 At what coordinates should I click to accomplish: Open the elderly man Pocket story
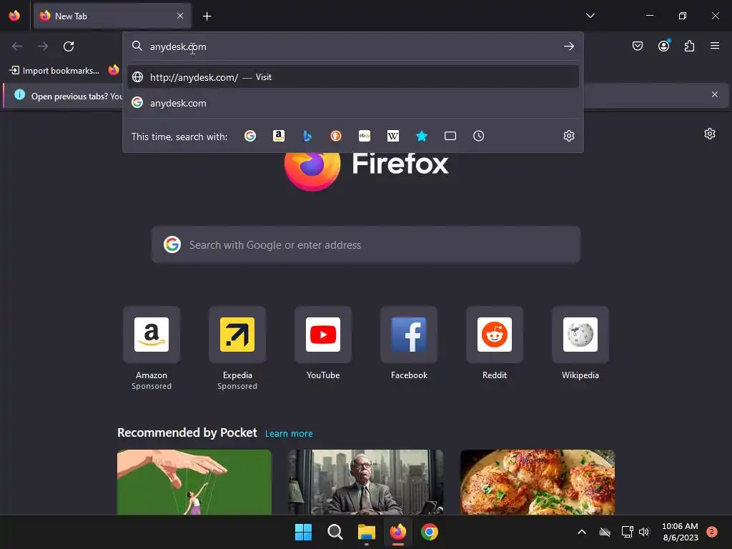pos(366,483)
